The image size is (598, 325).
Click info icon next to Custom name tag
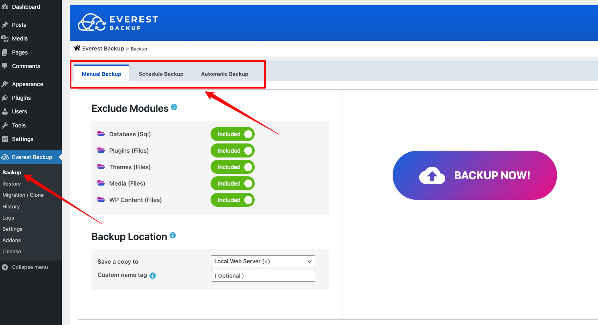click(152, 276)
